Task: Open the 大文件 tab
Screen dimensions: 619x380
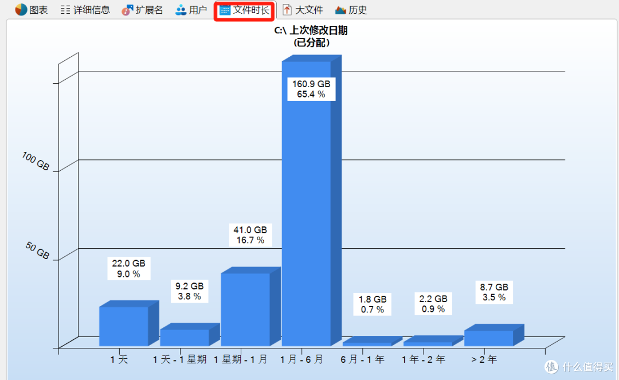Action: [303, 10]
